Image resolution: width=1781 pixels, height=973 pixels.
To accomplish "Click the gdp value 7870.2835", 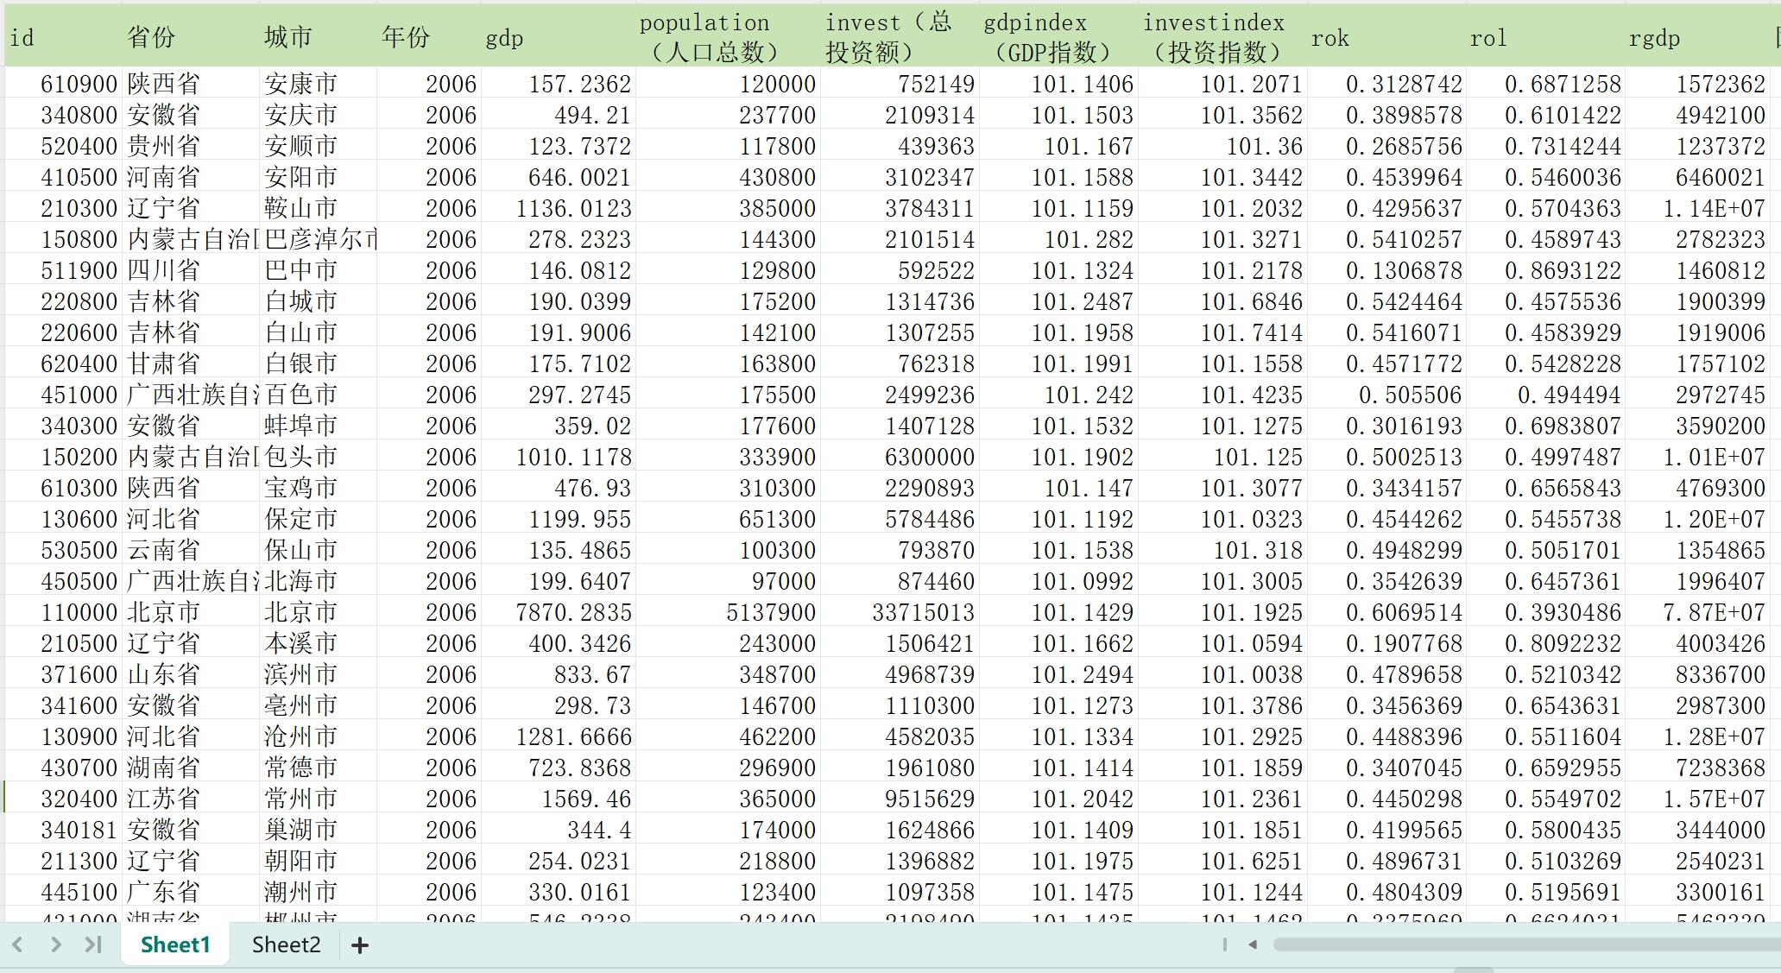I will coord(573,612).
